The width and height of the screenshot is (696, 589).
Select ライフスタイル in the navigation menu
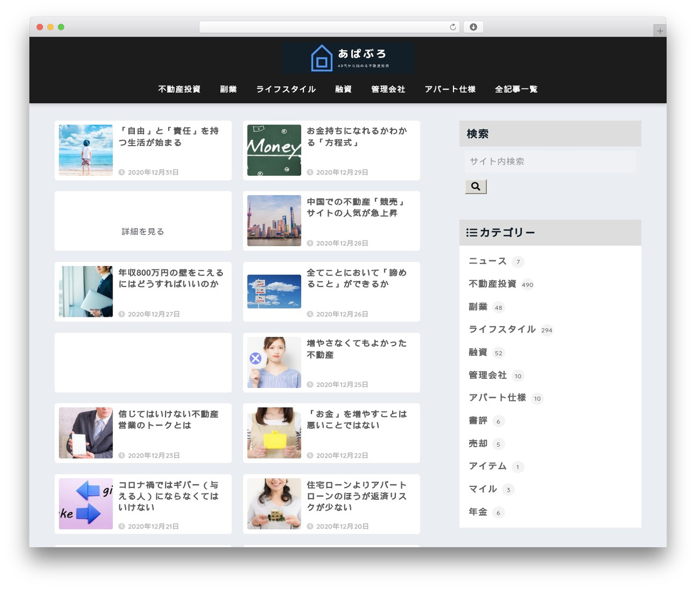286,89
